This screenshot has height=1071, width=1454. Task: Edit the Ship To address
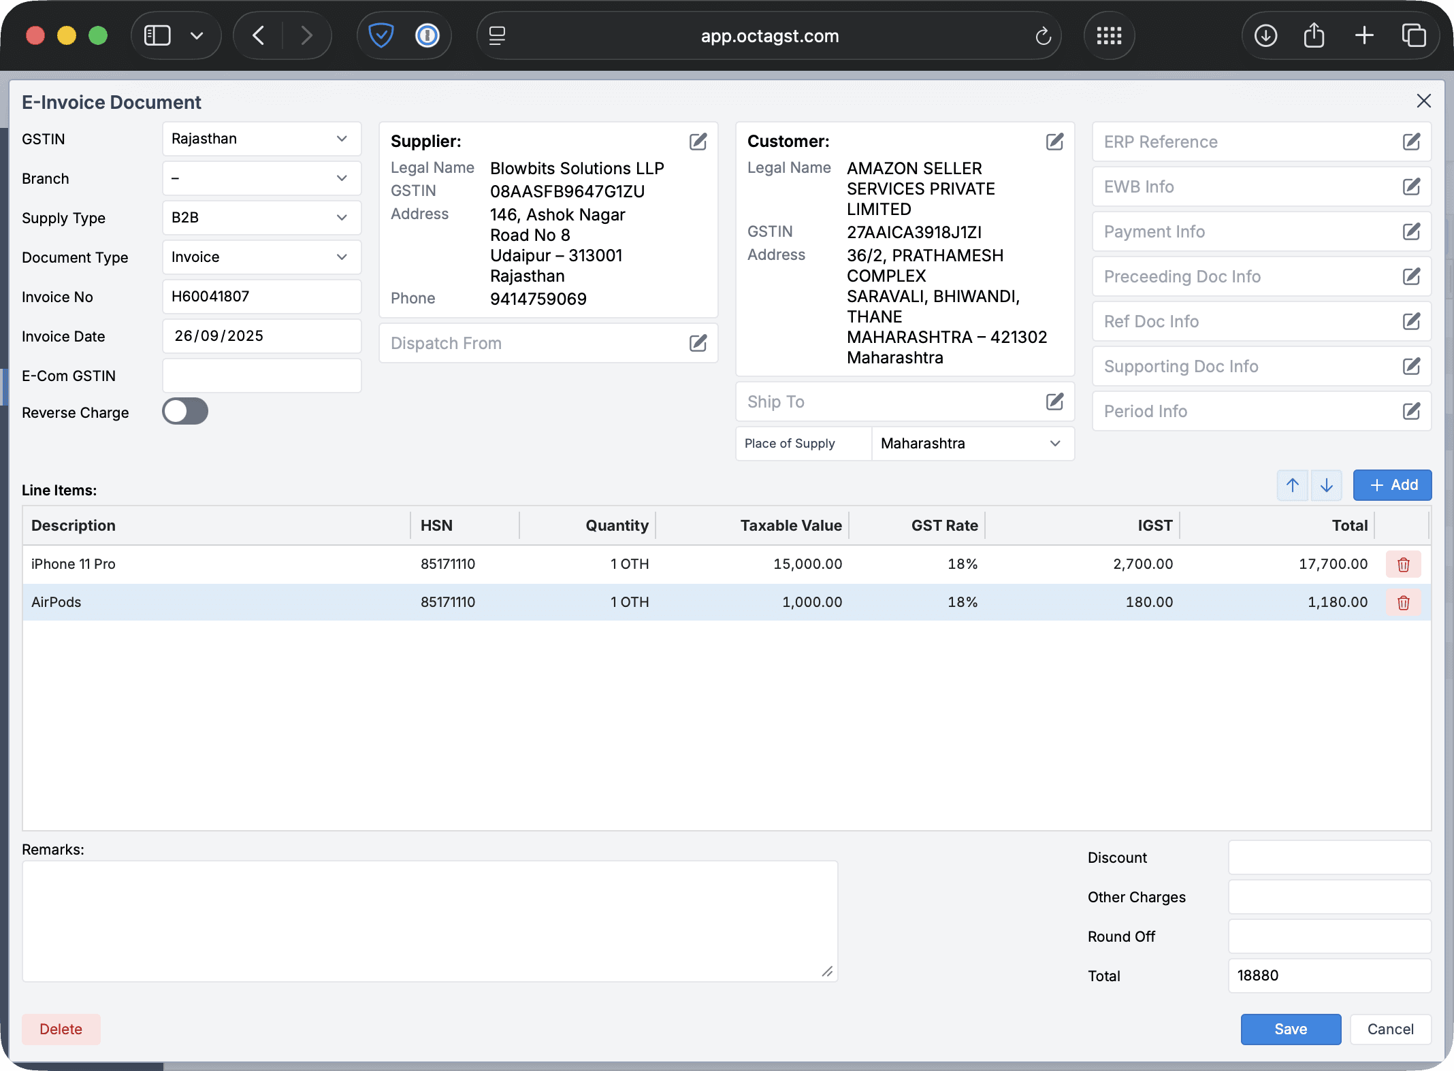(1054, 401)
